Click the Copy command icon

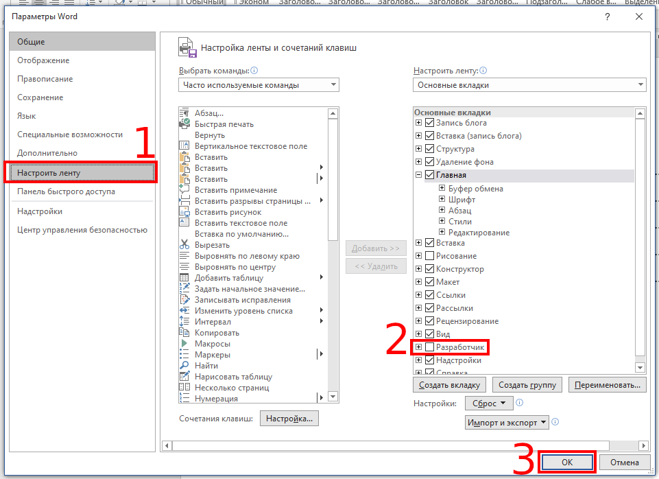[x=184, y=332]
